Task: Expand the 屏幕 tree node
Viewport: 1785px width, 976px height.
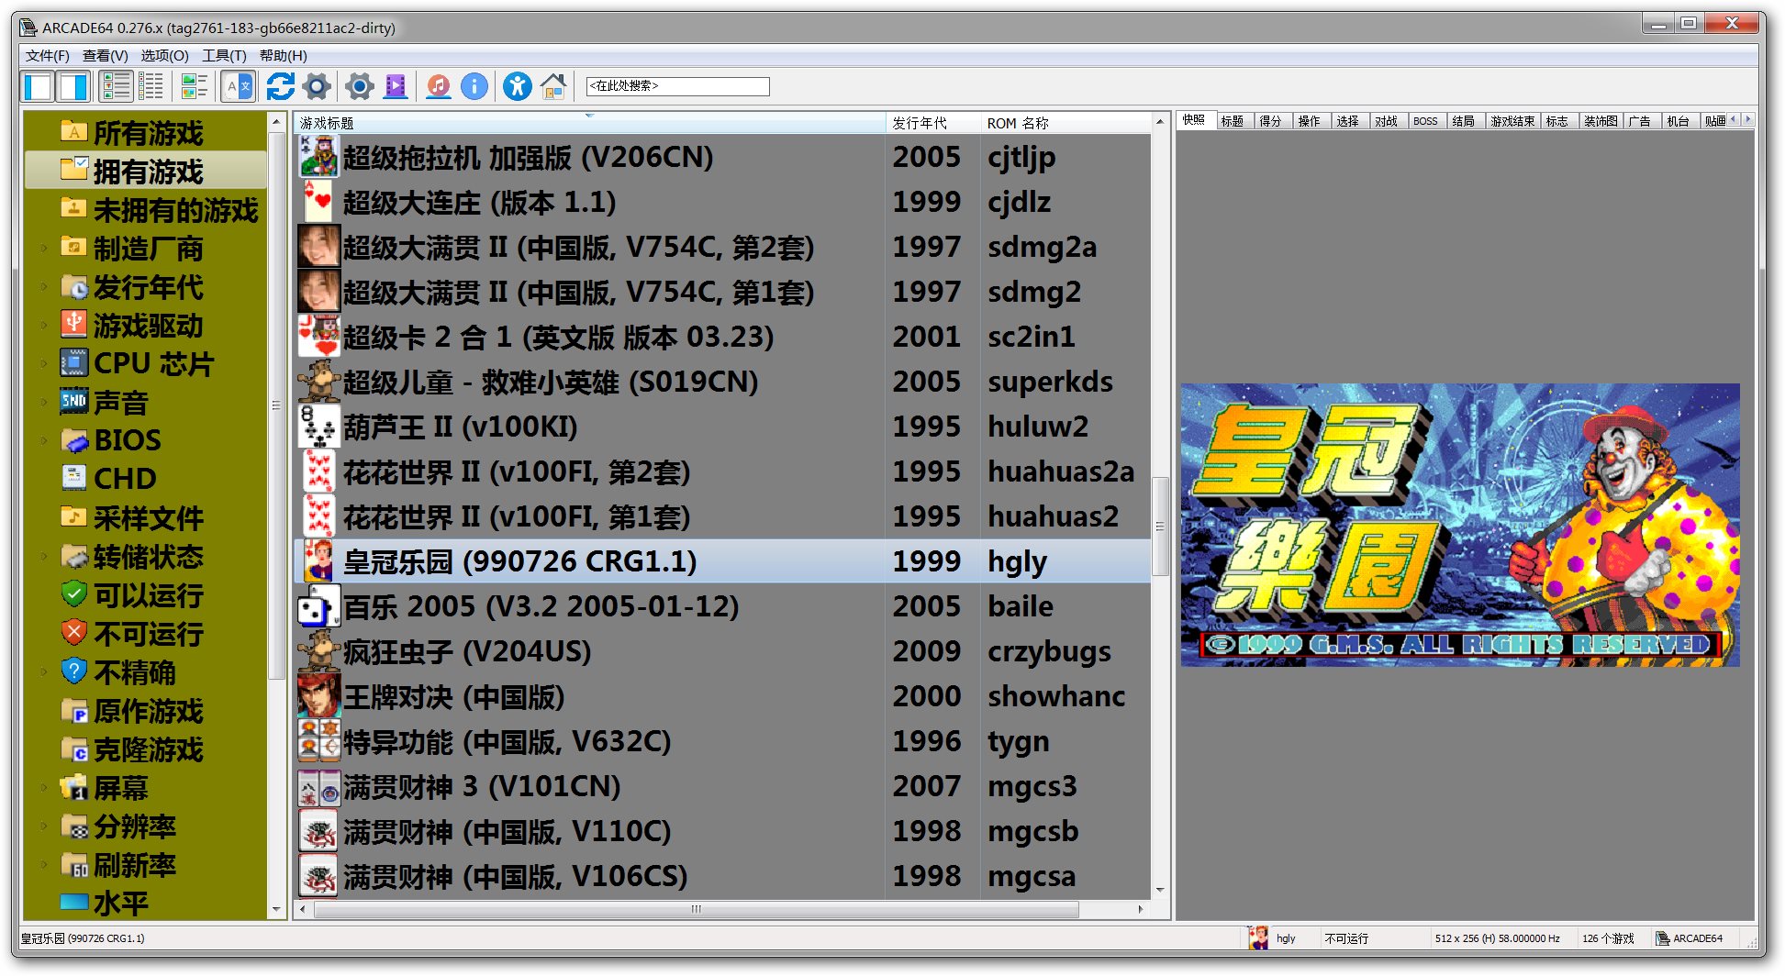Action: coord(43,788)
